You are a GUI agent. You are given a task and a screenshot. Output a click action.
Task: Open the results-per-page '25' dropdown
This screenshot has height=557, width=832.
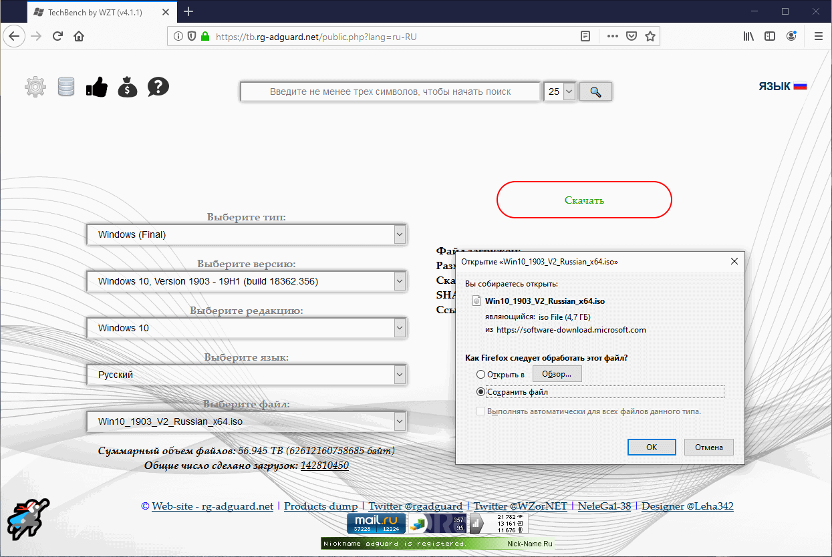point(559,91)
